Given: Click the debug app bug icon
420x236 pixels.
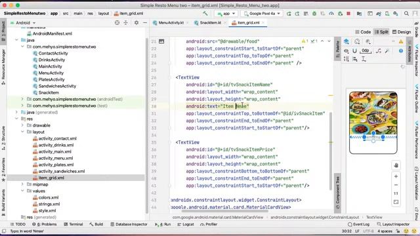Looking at the screenshot, I should click(x=314, y=13).
